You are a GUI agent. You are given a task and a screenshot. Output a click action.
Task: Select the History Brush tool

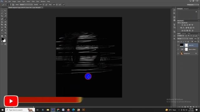5,22
